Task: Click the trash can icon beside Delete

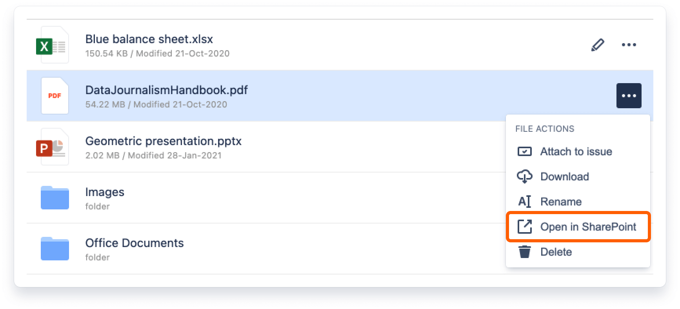Action: (x=525, y=252)
